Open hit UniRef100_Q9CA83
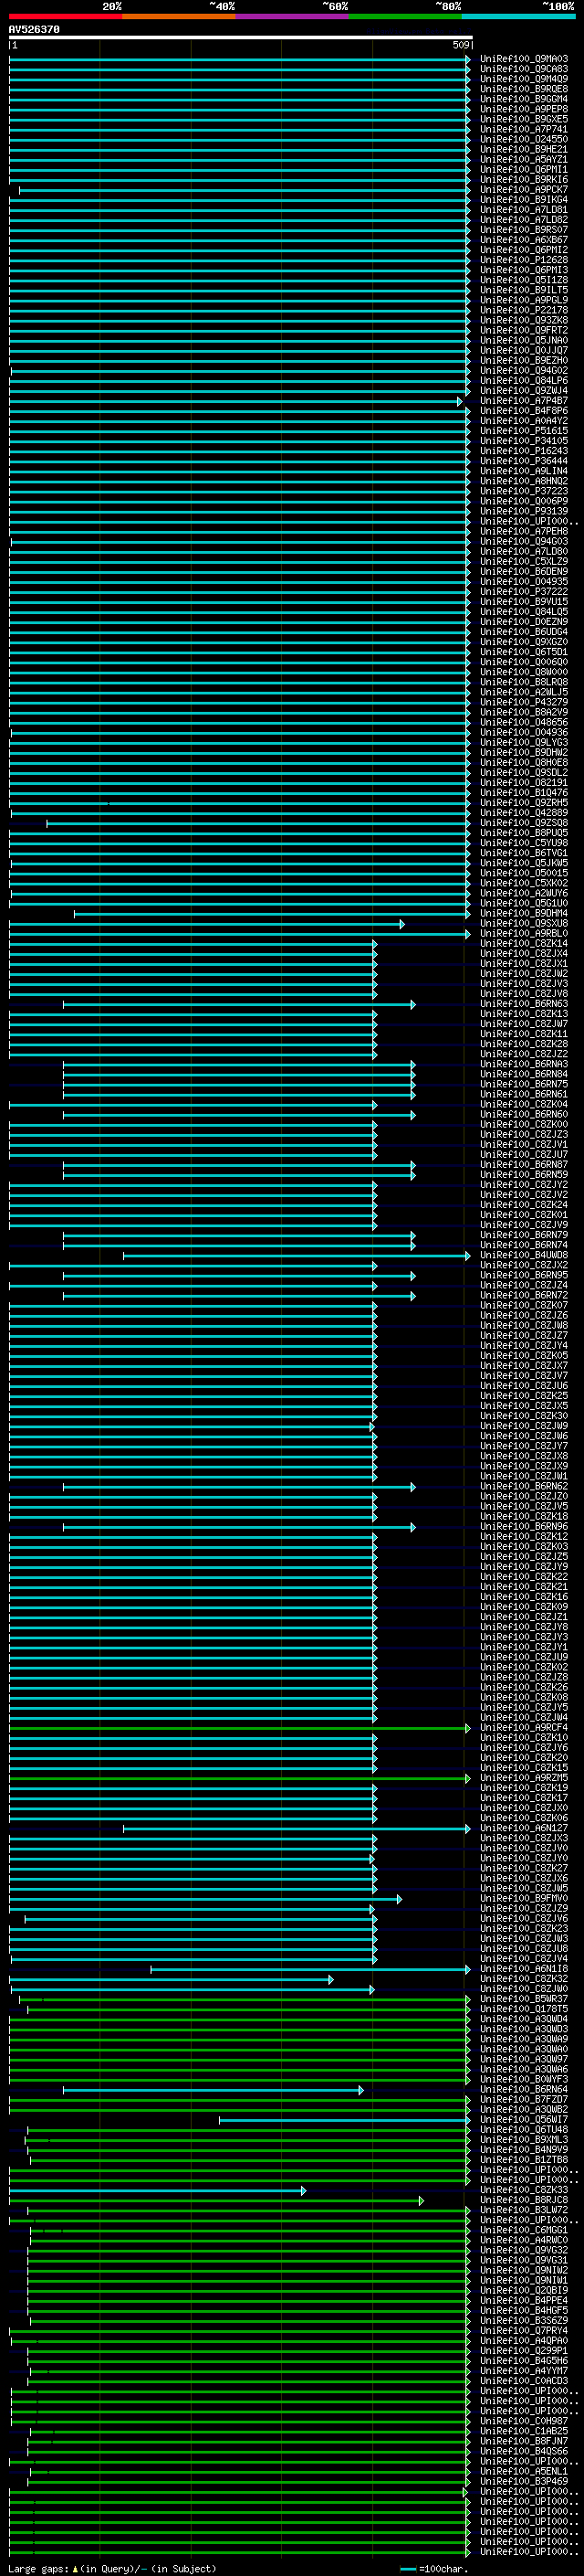The image size is (584, 2576). (524, 69)
